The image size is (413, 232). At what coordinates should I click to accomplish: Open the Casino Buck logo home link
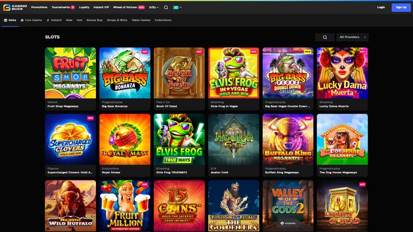point(15,7)
